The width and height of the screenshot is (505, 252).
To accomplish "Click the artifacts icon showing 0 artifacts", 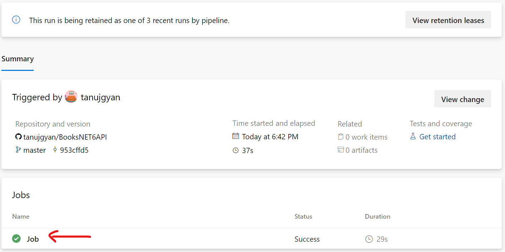I will (x=340, y=150).
